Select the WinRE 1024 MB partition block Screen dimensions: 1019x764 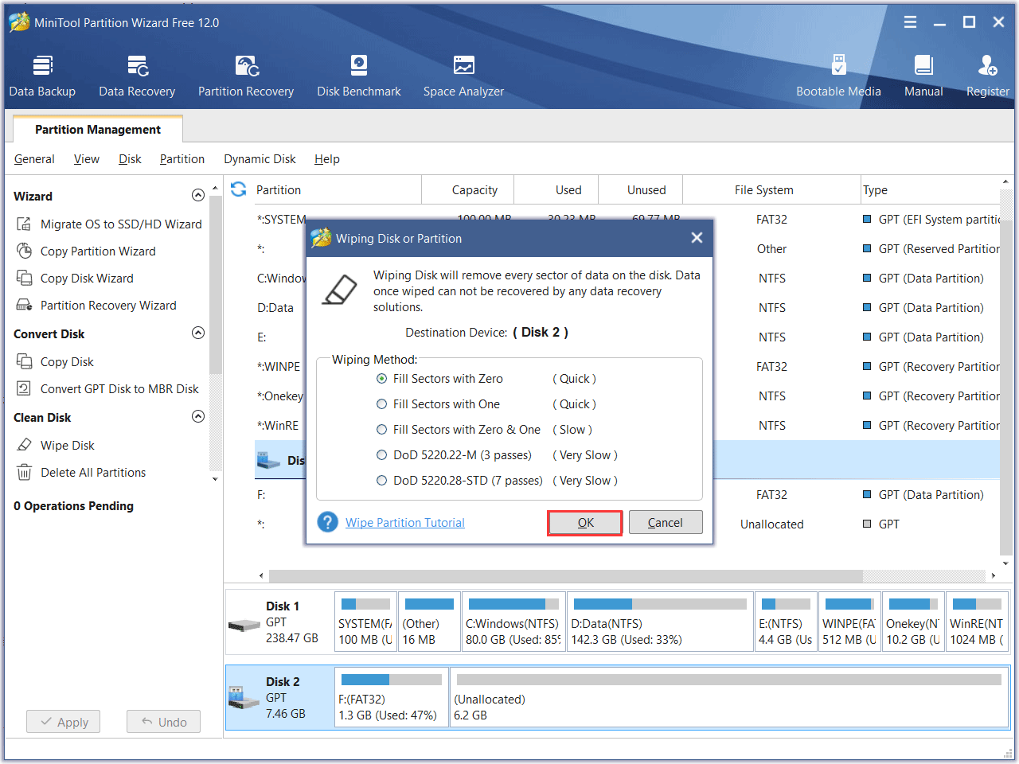pos(978,622)
